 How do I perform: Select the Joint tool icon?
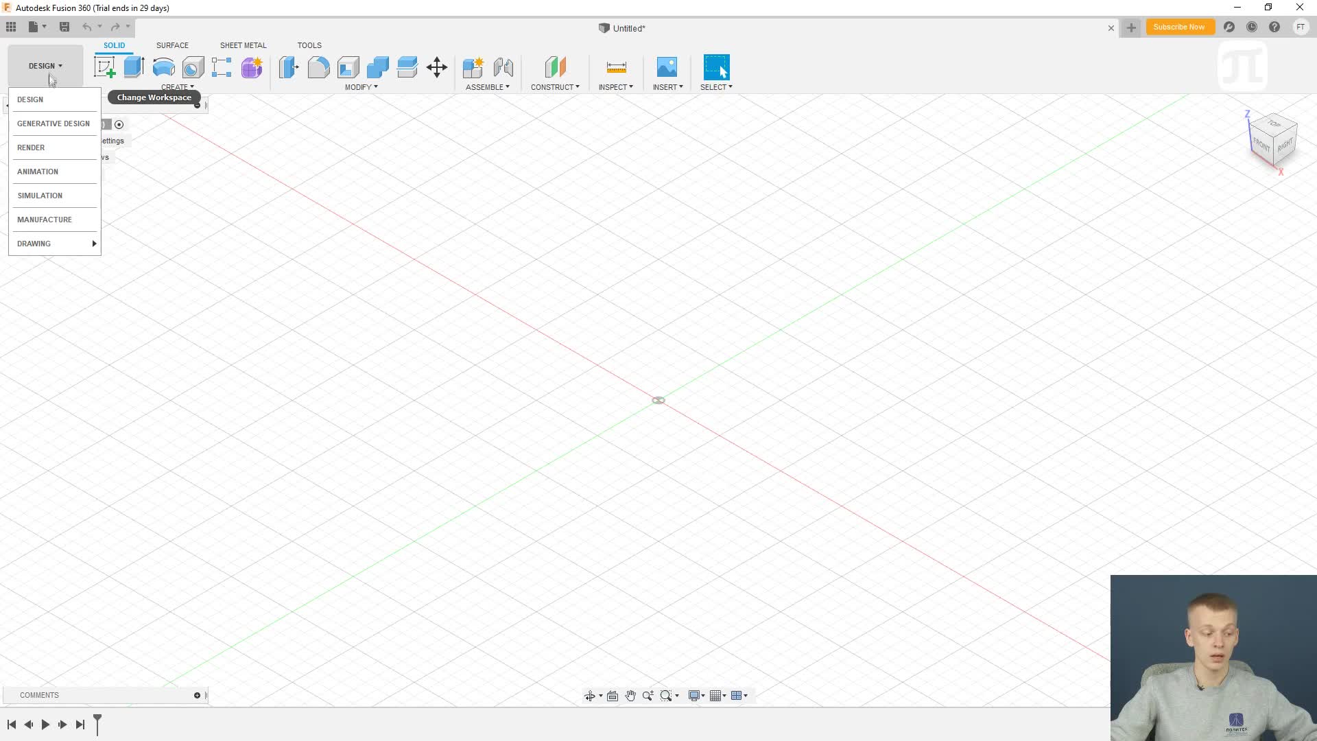coord(503,67)
